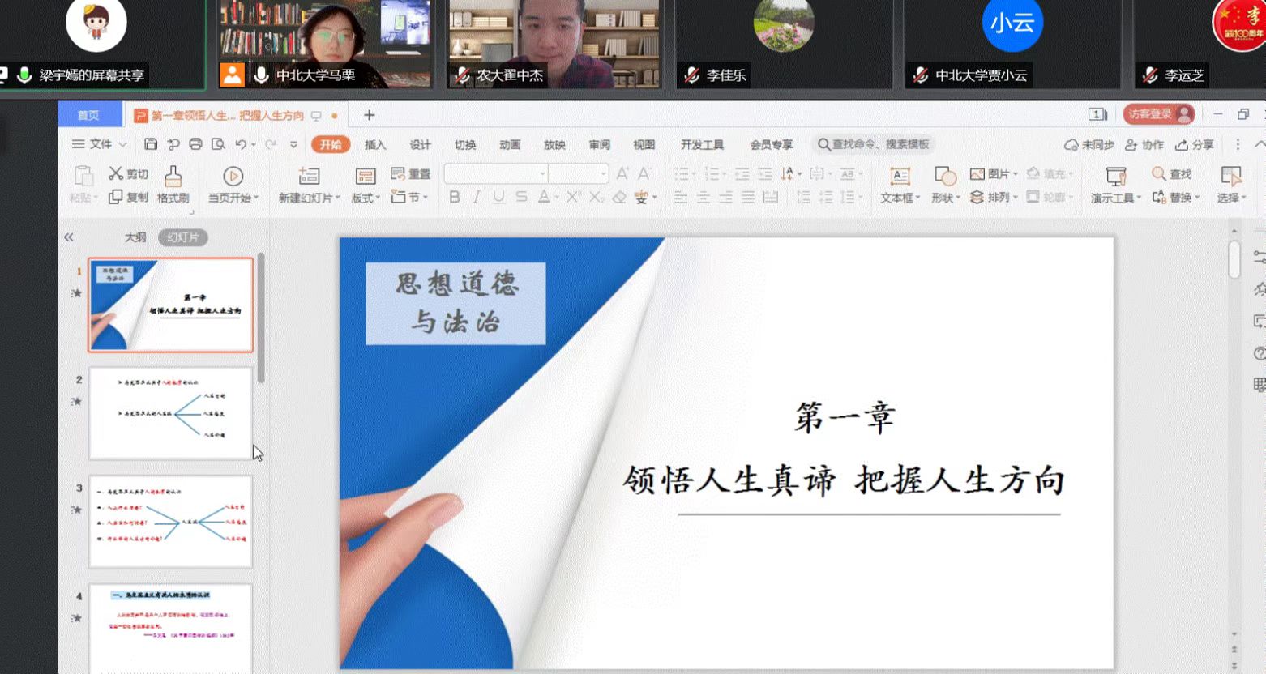Toggle Bold formatting button

coord(455,197)
